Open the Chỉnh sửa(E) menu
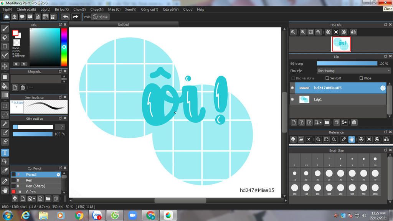Image resolution: width=393 pixels, height=221 pixels. tap(26, 9)
